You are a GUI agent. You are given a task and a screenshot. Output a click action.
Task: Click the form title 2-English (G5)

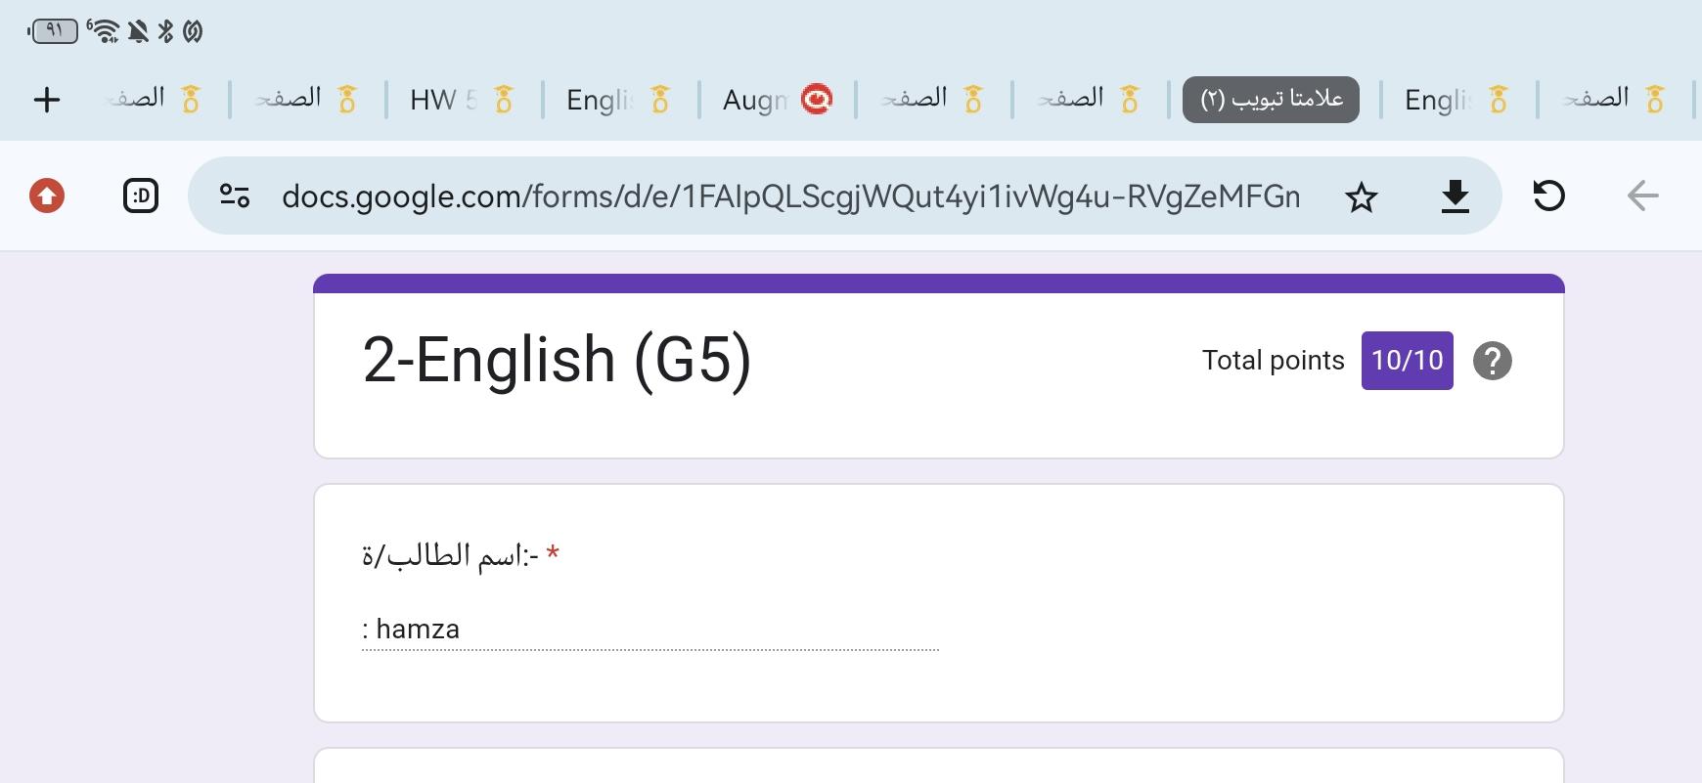pos(557,360)
